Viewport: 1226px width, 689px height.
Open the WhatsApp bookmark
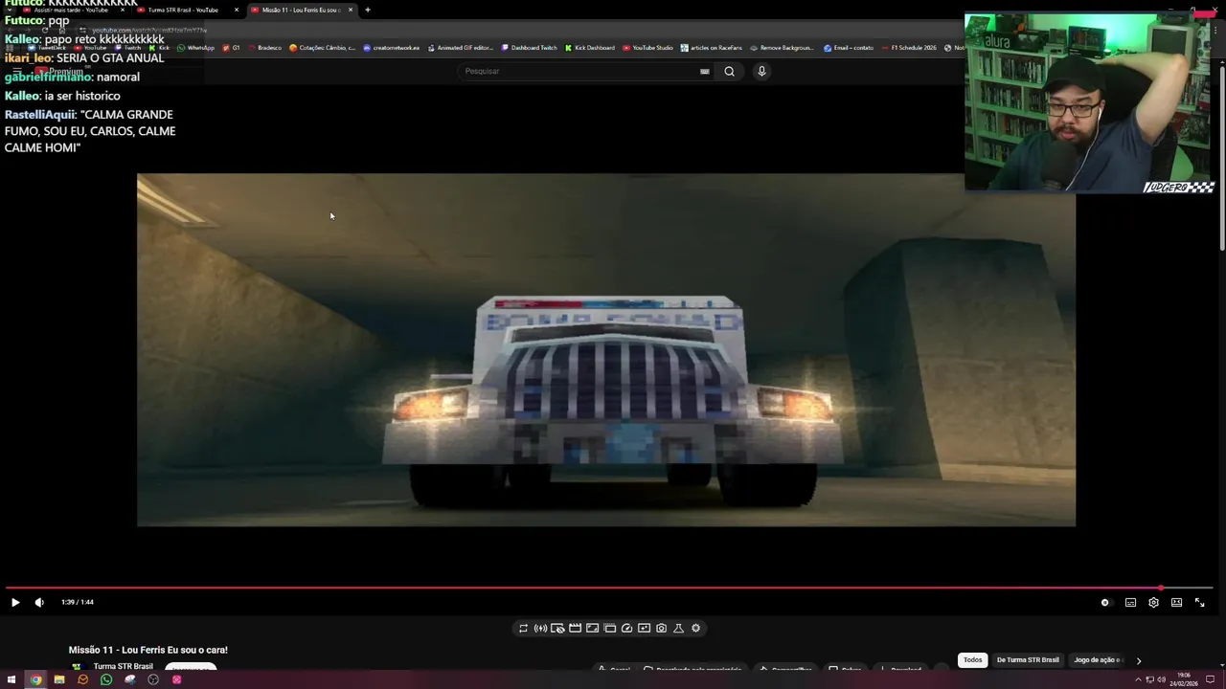tap(195, 48)
